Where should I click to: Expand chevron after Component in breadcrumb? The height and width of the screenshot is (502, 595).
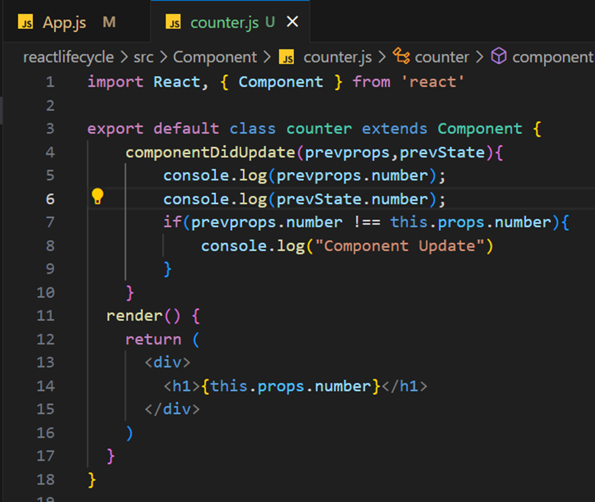(x=267, y=57)
